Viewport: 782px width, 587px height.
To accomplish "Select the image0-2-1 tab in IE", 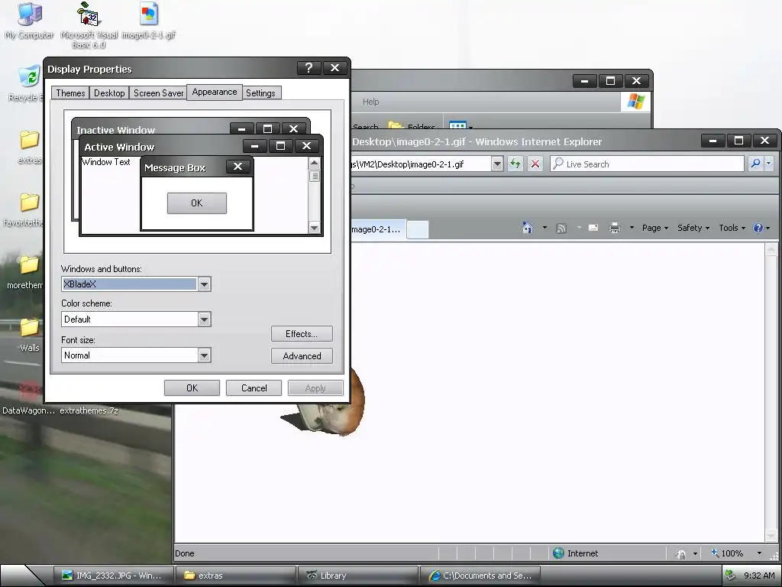I will (x=377, y=229).
